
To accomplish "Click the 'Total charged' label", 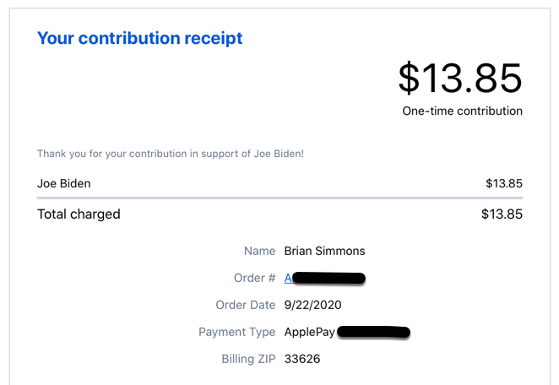I will pyautogui.click(x=79, y=214).
